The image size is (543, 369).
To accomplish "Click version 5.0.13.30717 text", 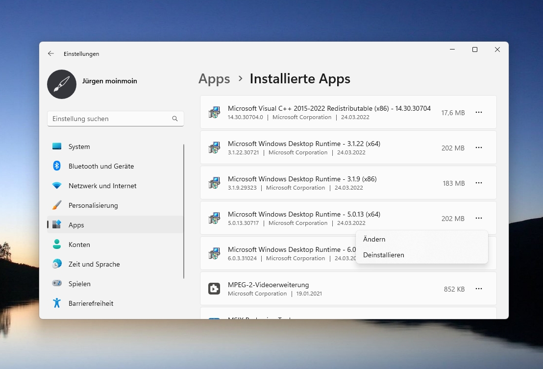I will (x=244, y=223).
